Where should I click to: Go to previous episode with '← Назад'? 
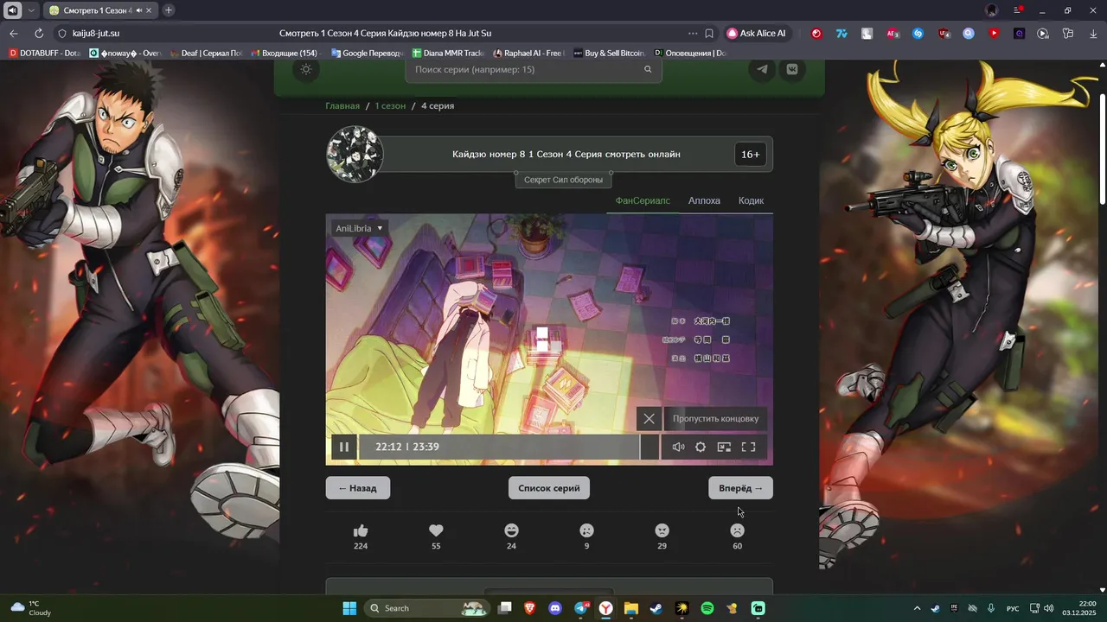coord(357,488)
